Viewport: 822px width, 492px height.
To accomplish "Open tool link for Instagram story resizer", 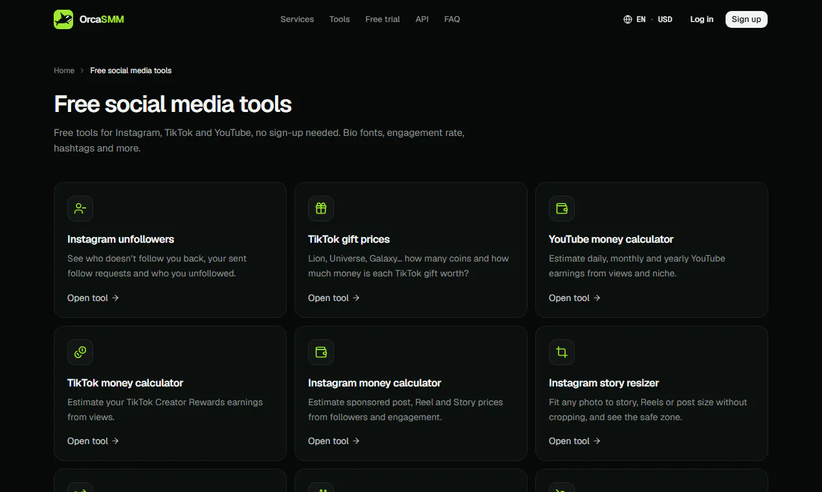I will [575, 441].
